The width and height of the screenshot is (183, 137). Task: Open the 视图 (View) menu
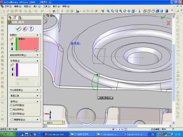coord(27,6)
